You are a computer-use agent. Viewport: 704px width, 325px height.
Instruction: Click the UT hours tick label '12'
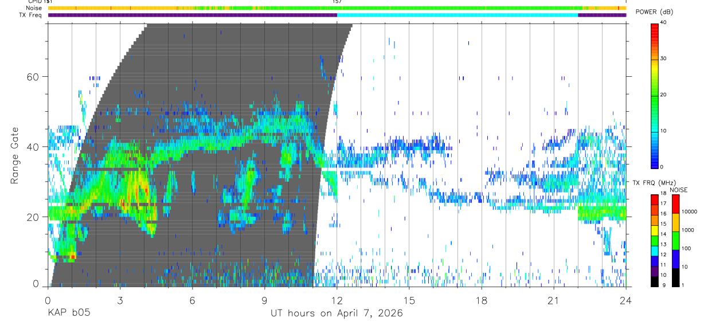337,300
